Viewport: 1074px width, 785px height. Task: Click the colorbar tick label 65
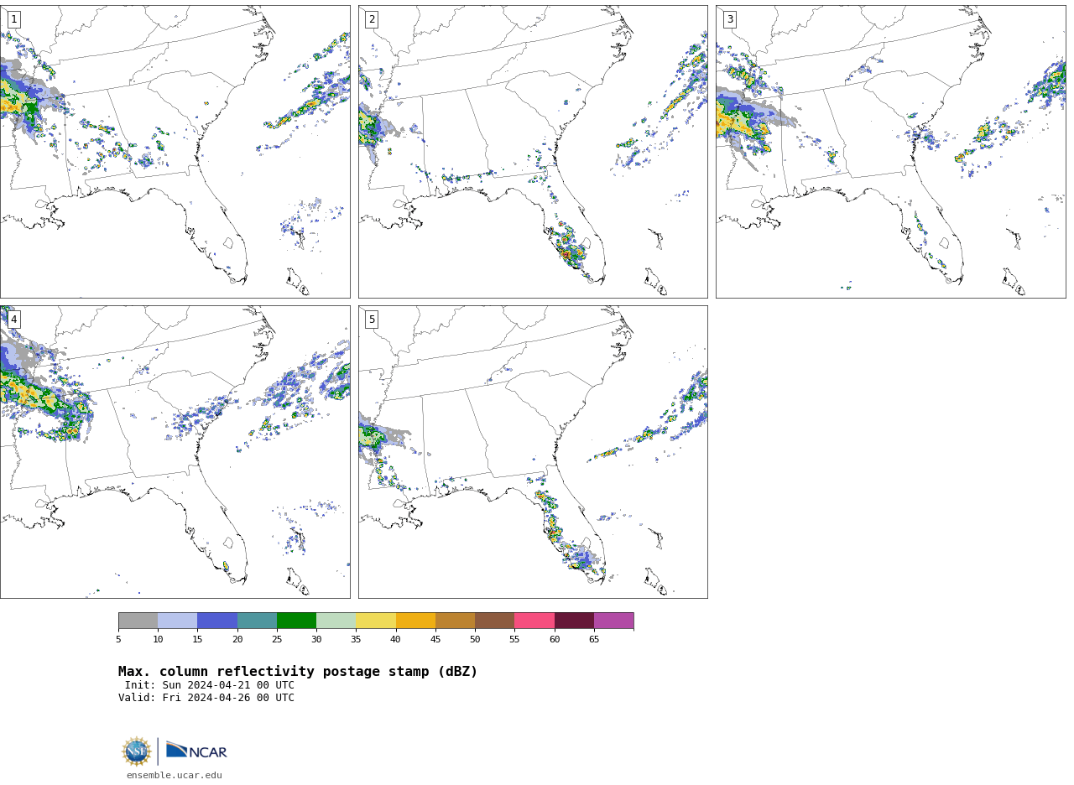pyautogui.click(x=594, y=640)
